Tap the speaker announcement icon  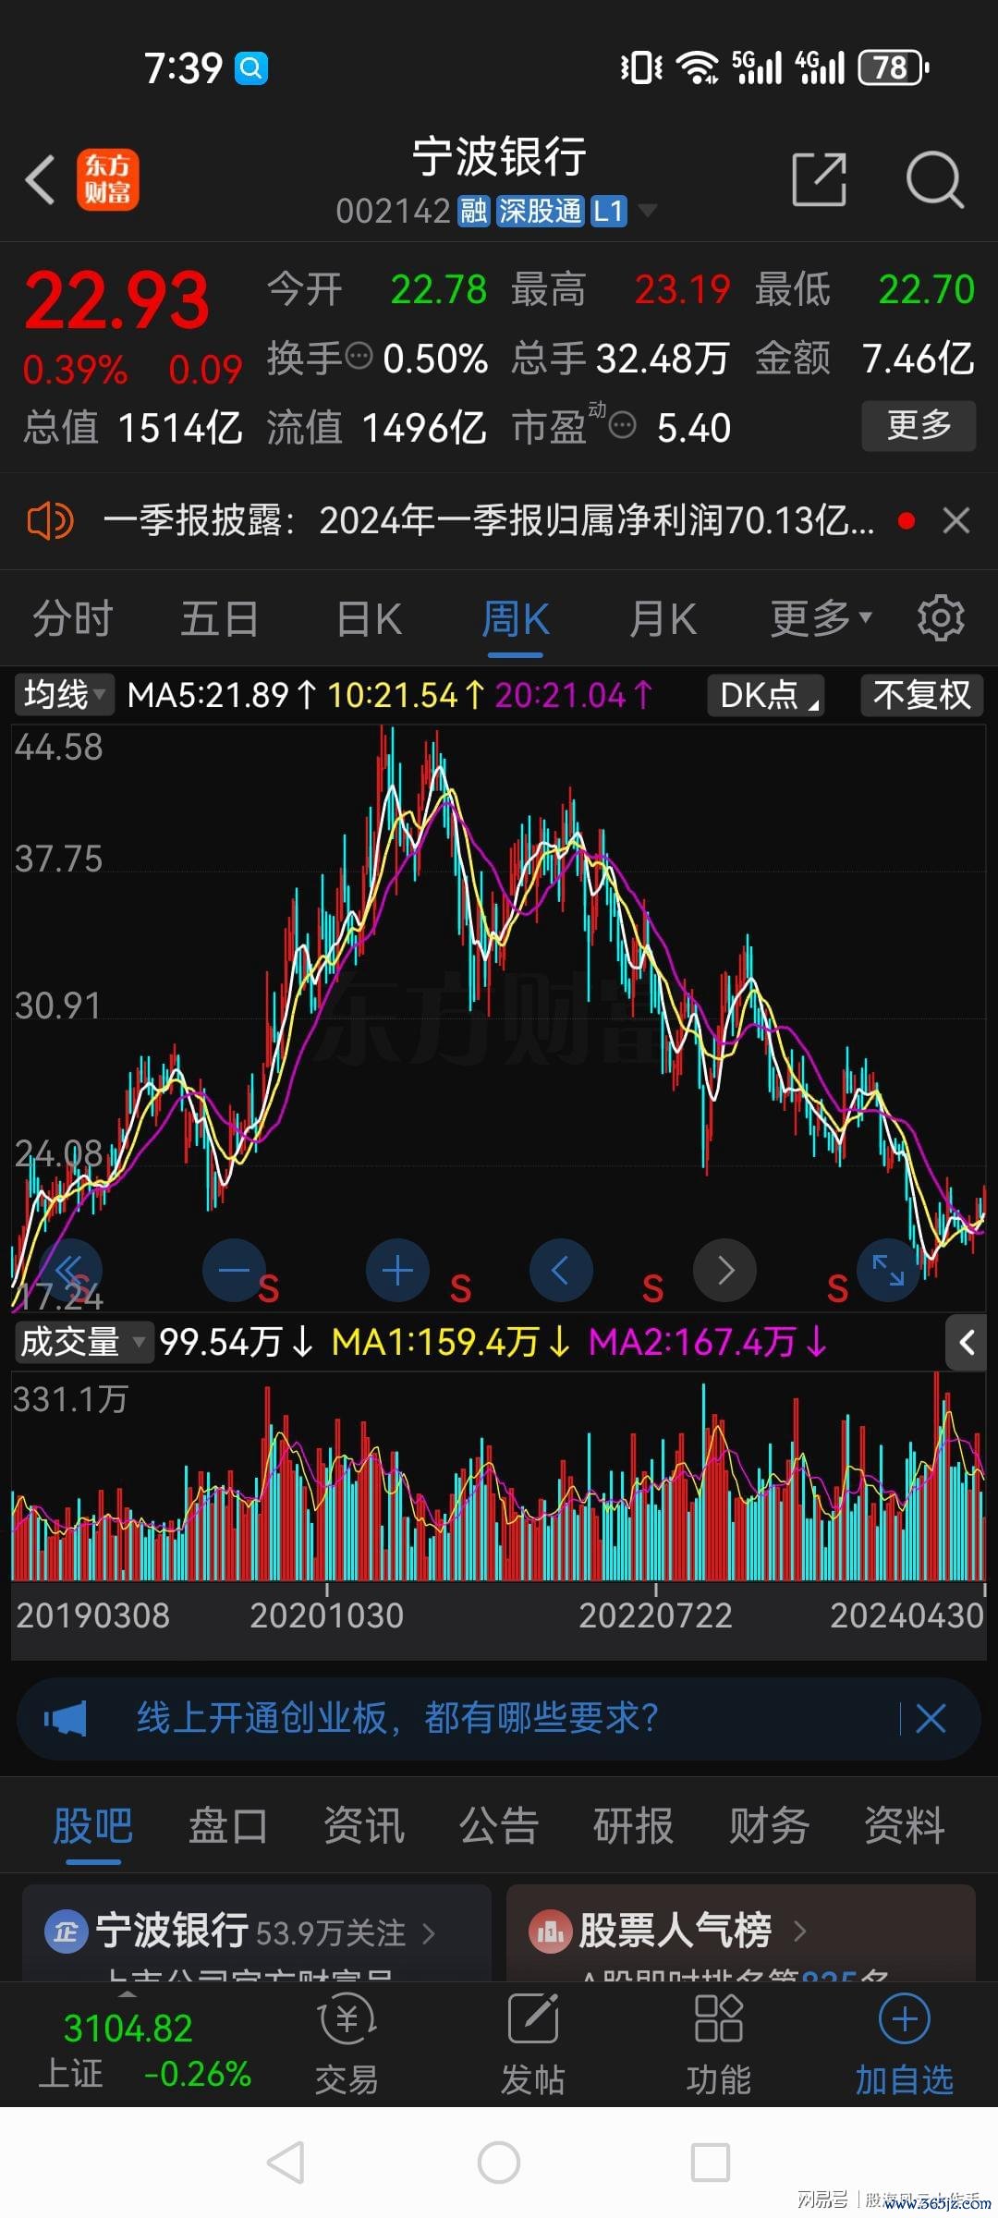point(50,521)
